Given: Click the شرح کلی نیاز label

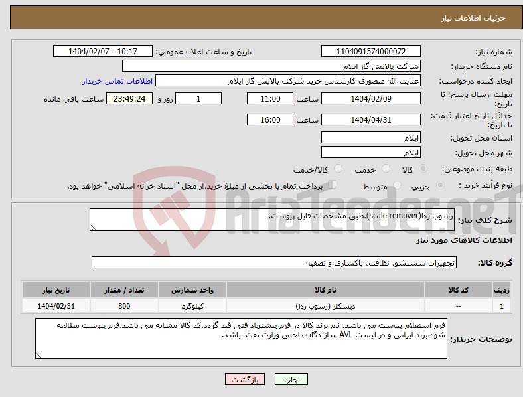Looking at the screenshot, I should (x=485, y=220).
